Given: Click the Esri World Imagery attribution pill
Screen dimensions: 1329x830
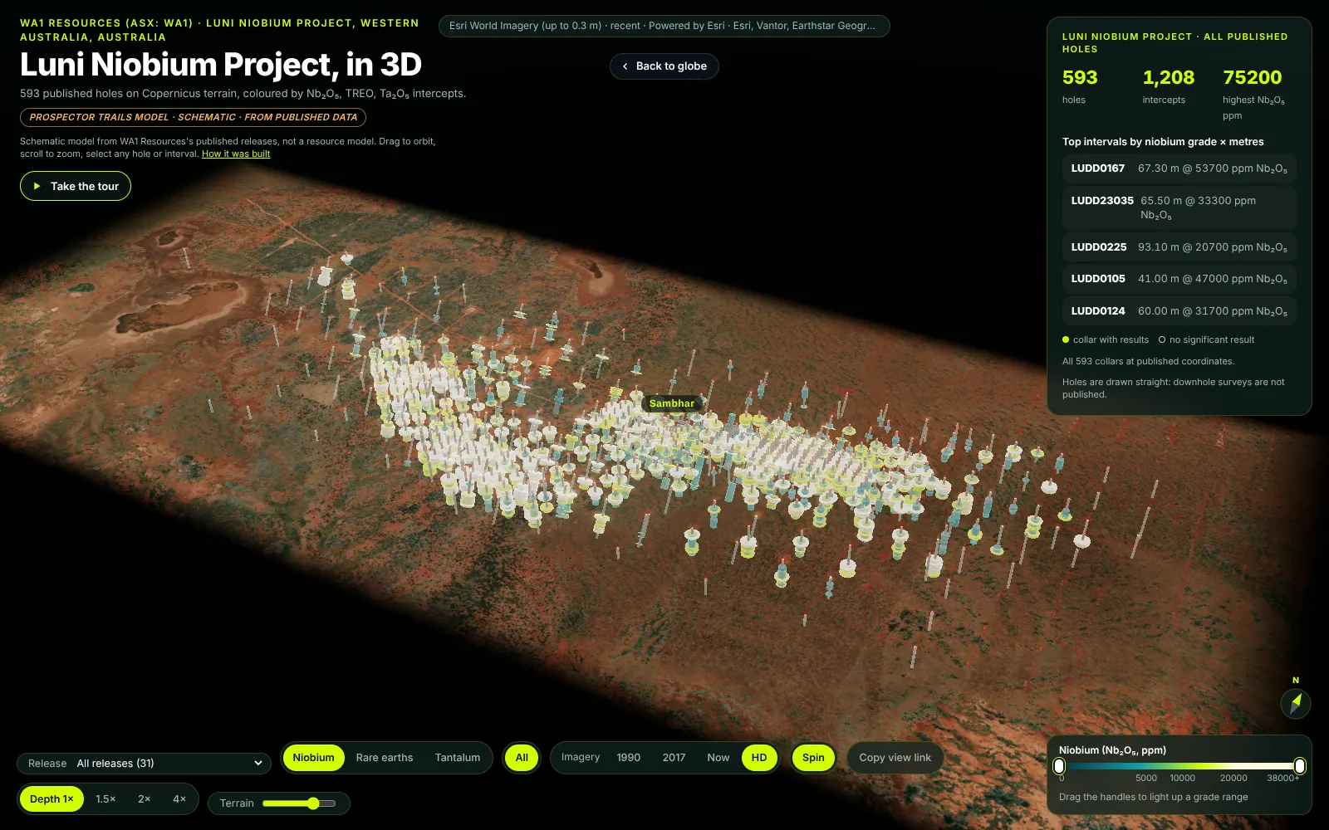Looking at the screenshot, I should [664, 26].
